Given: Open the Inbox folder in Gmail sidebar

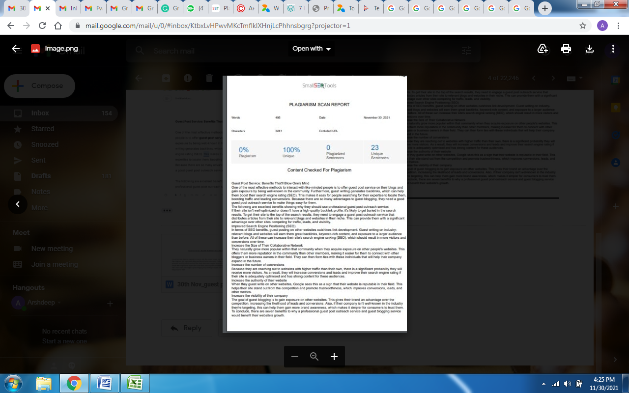Looking at the screenshot, I should click(59, 113).
